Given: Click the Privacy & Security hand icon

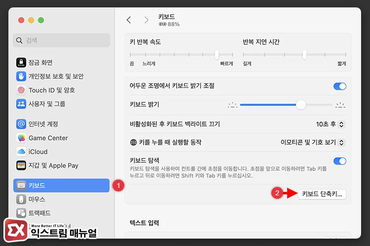Looking at the screenshot, I should pyautogui.click(x=21, y=76).
